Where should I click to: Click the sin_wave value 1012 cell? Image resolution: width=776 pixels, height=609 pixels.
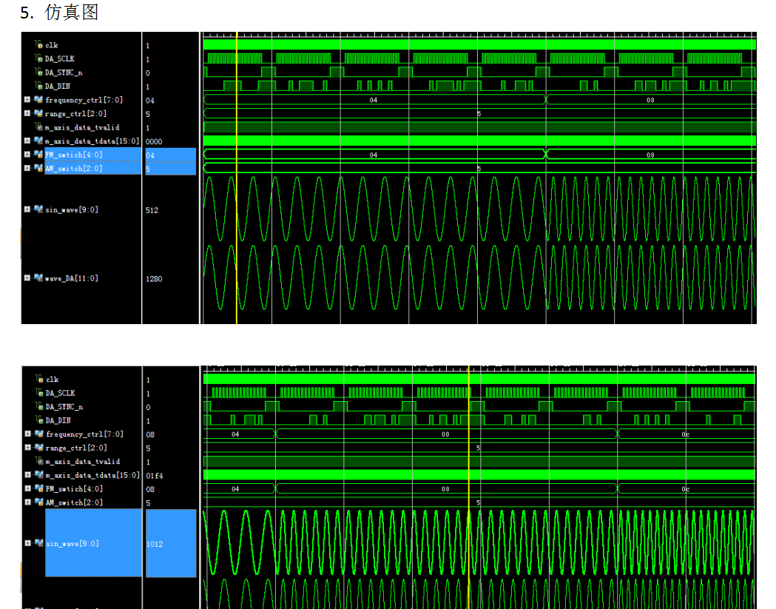click(170, 544)
